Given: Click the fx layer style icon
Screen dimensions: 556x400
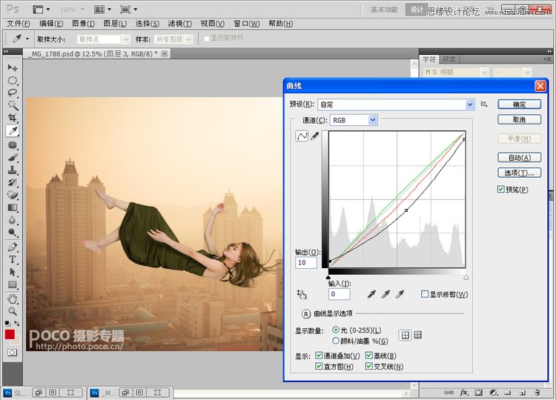Looking at the screenshot, I should [x=463, y=393].
